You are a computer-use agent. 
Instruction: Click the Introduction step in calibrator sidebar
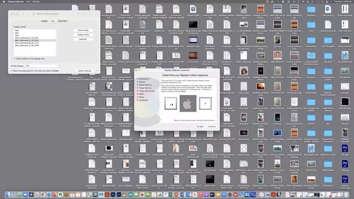(144, 78)
